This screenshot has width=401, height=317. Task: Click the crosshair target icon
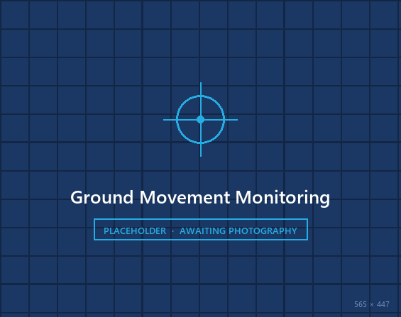click(200, 120)
